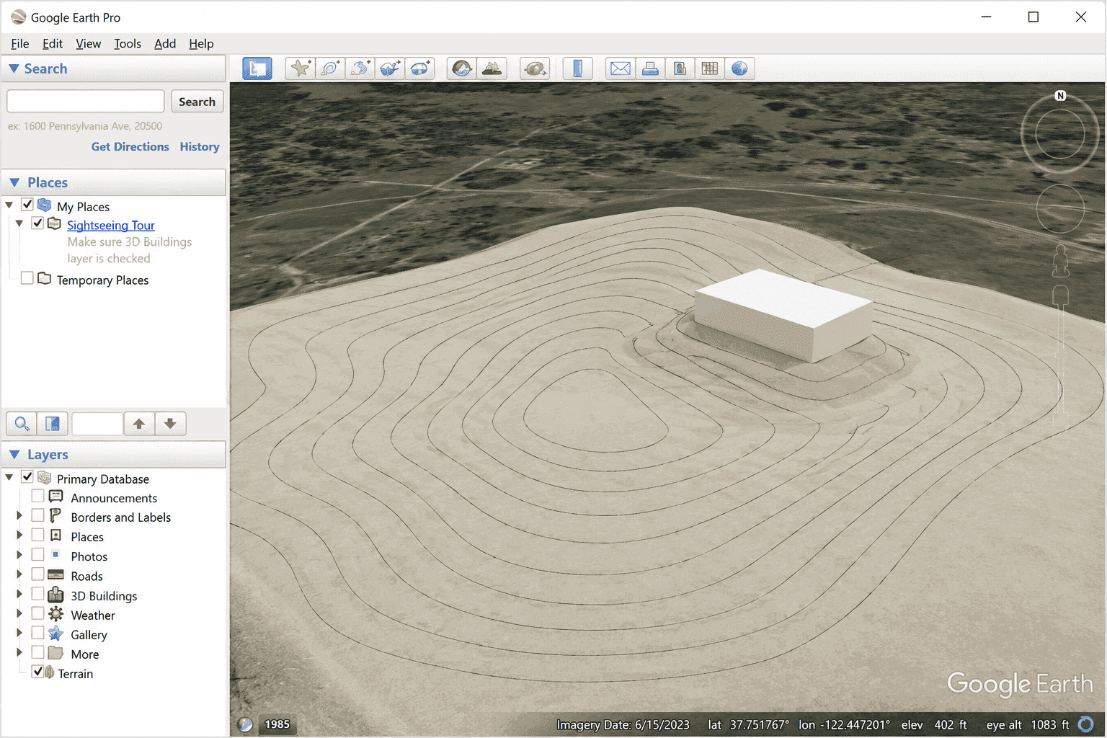1107x738 pixels.
Task: Open the Record a Tour tool
Action: click(420, 68)
